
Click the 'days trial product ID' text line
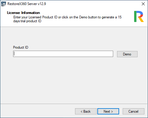click(27, 21)
